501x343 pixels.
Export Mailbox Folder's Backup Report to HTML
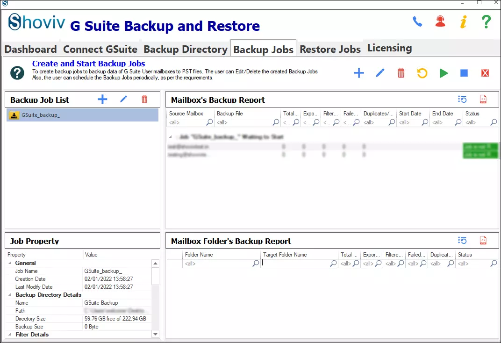(x=483, y=240)
